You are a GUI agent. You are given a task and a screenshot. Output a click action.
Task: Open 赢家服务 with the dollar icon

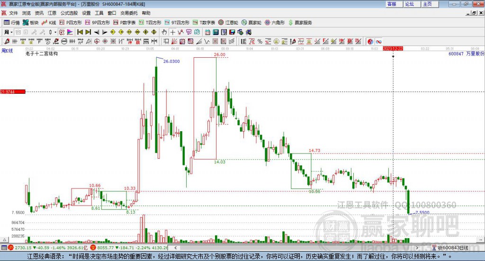(x=300, y=23)
